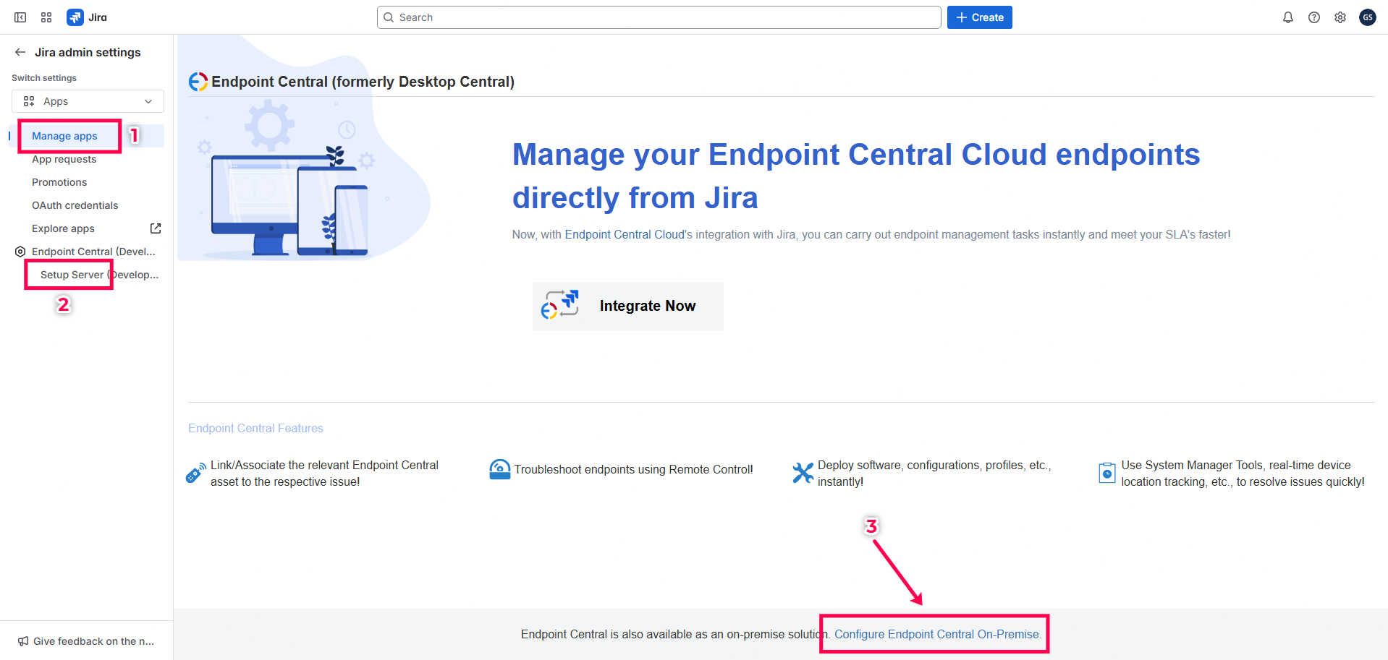1388x660 pixels.
Task: Click the Endpoint Central logo in page header
Action: pyautogui.click(x=198, y=82)
